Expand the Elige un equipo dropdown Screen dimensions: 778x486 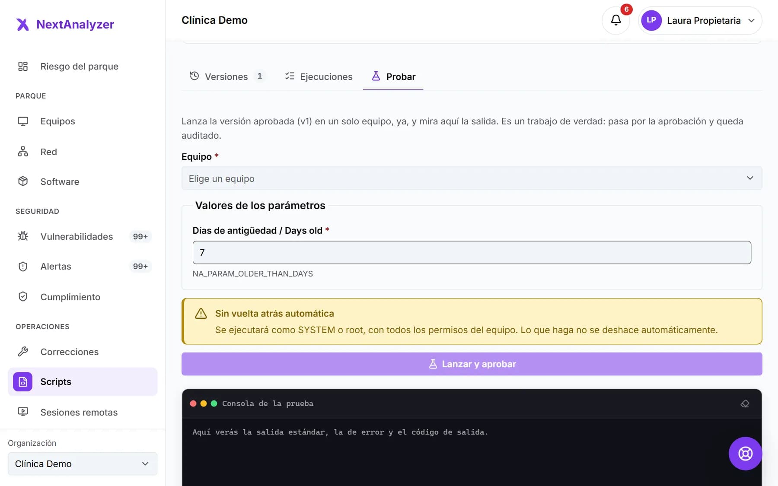click(472, 178)
